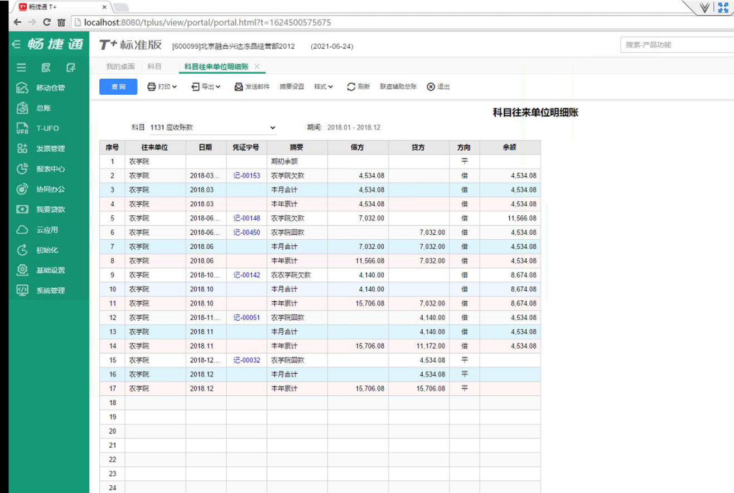Select the 期初余额 summary cell

point(297,162)
